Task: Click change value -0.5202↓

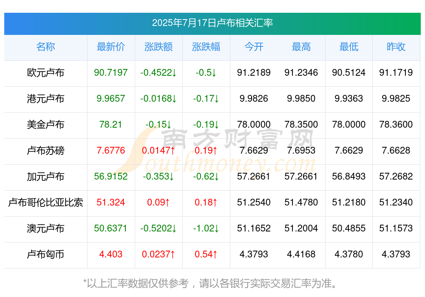Action: (x=158, y=228)
